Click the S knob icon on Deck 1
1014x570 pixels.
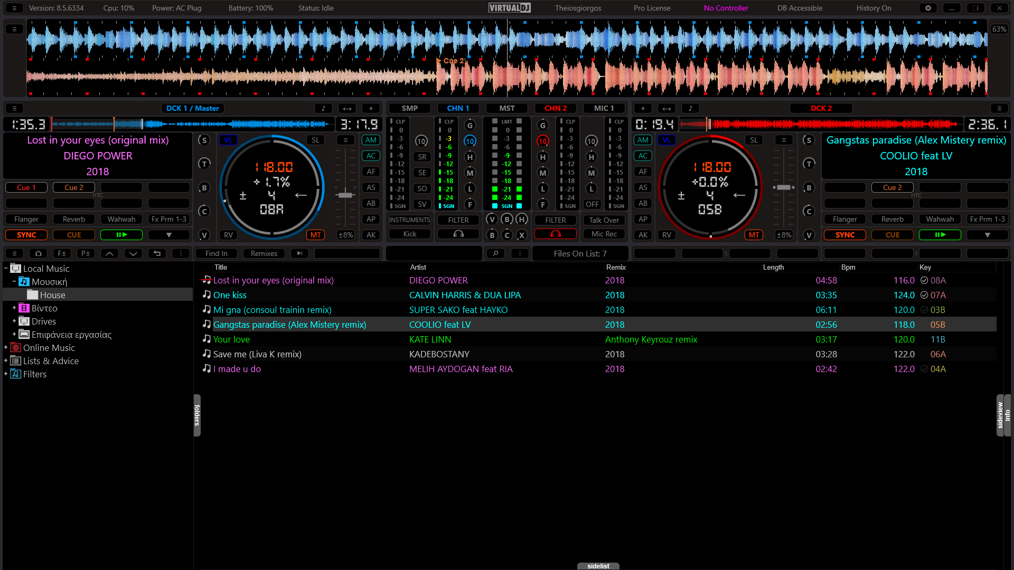[x=204, y=140]
